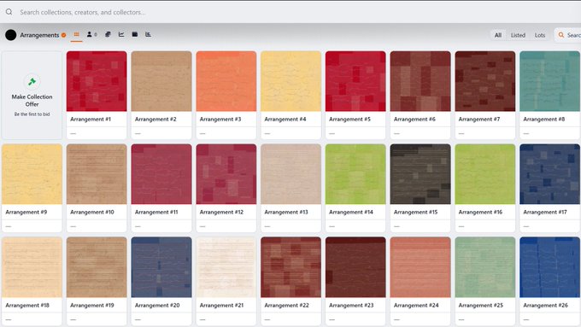Select the Listed filter tab
The width and height of the screenshot is (581, 327).
click(518, 35)
